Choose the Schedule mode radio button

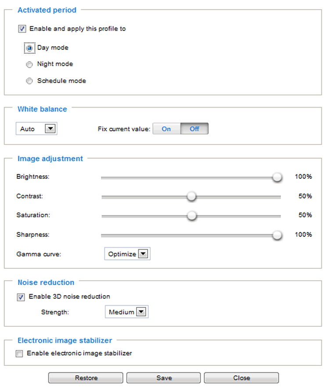tap(29, 81)
